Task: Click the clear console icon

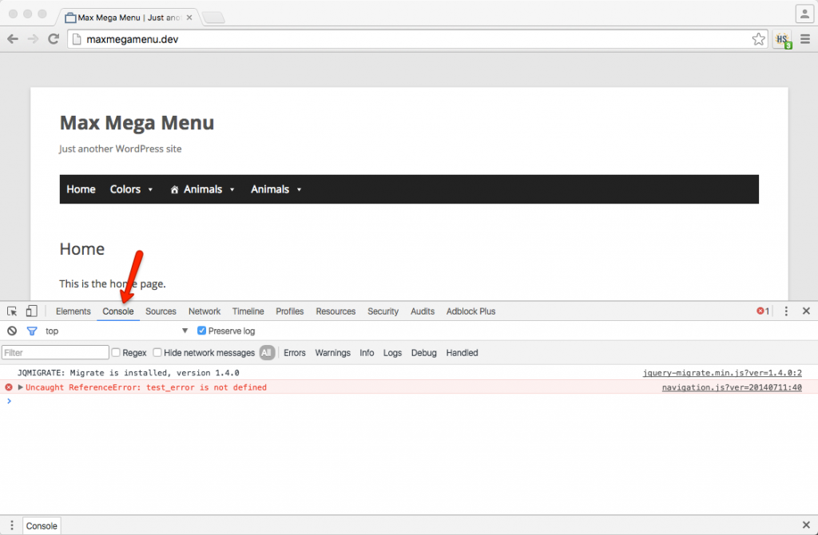Action: coord(11,331)
